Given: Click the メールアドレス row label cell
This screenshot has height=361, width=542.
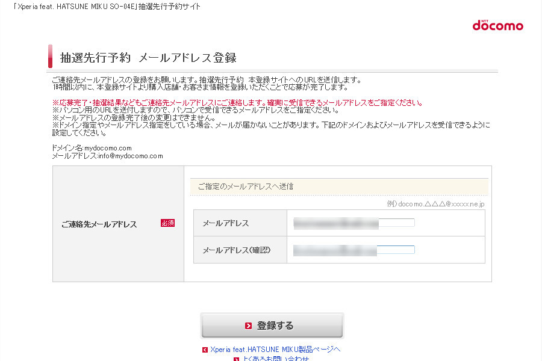Looking at the screenshot, I should coord(240,223).
